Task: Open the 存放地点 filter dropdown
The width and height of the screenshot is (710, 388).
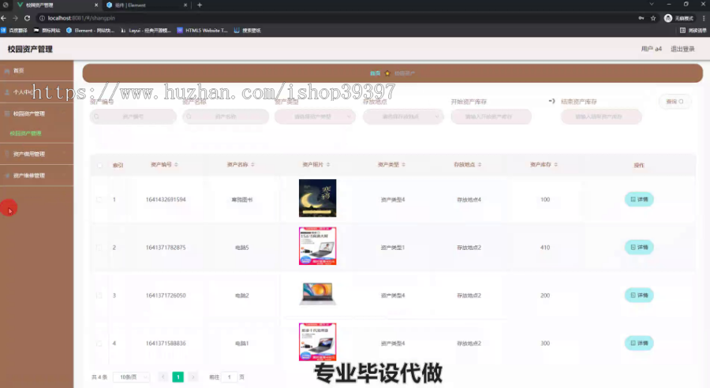Action: point(403,117)
